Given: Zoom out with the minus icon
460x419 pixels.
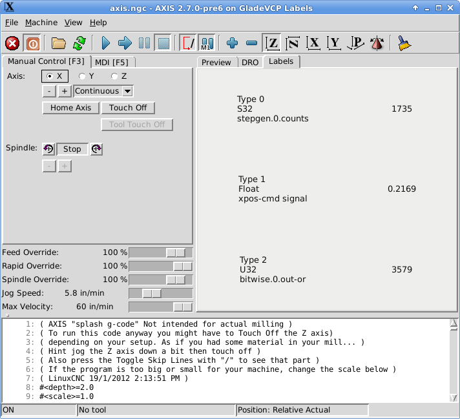Looking at the screenshot, I should click(251, 43).
